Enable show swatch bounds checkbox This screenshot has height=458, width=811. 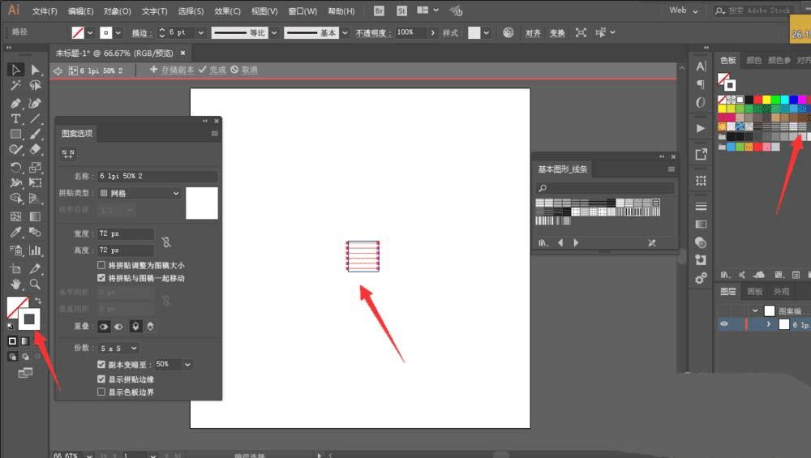(101, 392)
